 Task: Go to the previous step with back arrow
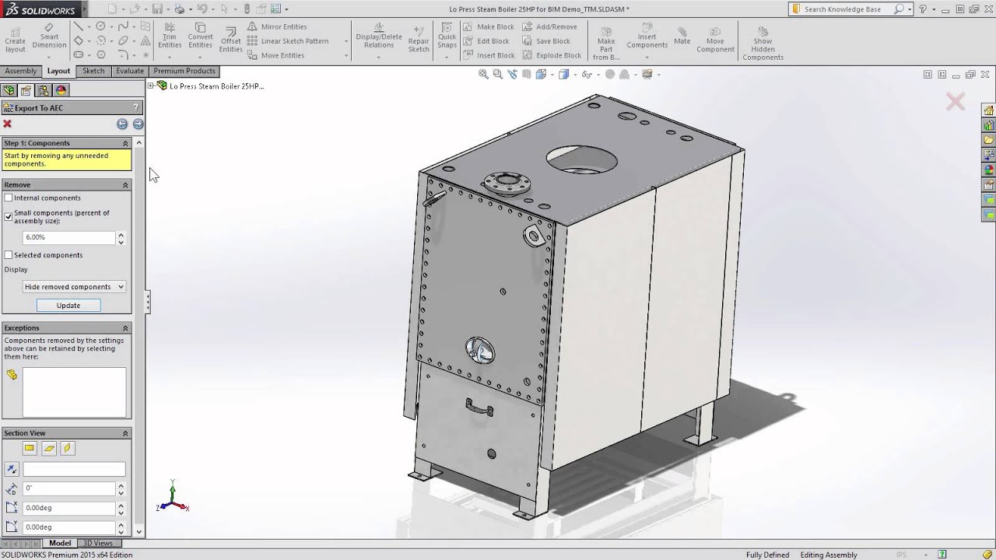(122, 124)
